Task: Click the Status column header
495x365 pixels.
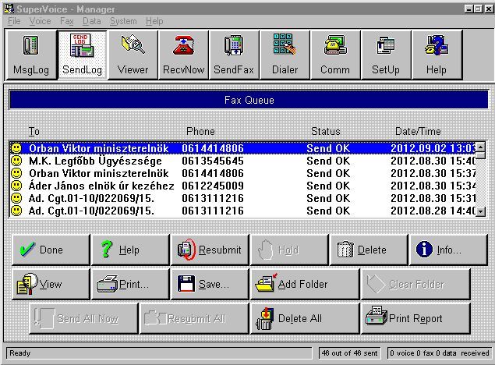Action: coord(326,131)
